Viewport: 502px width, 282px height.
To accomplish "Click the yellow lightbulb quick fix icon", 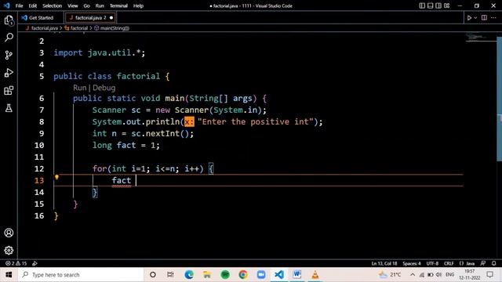I will pyautogui.click(x=56, y=177).
